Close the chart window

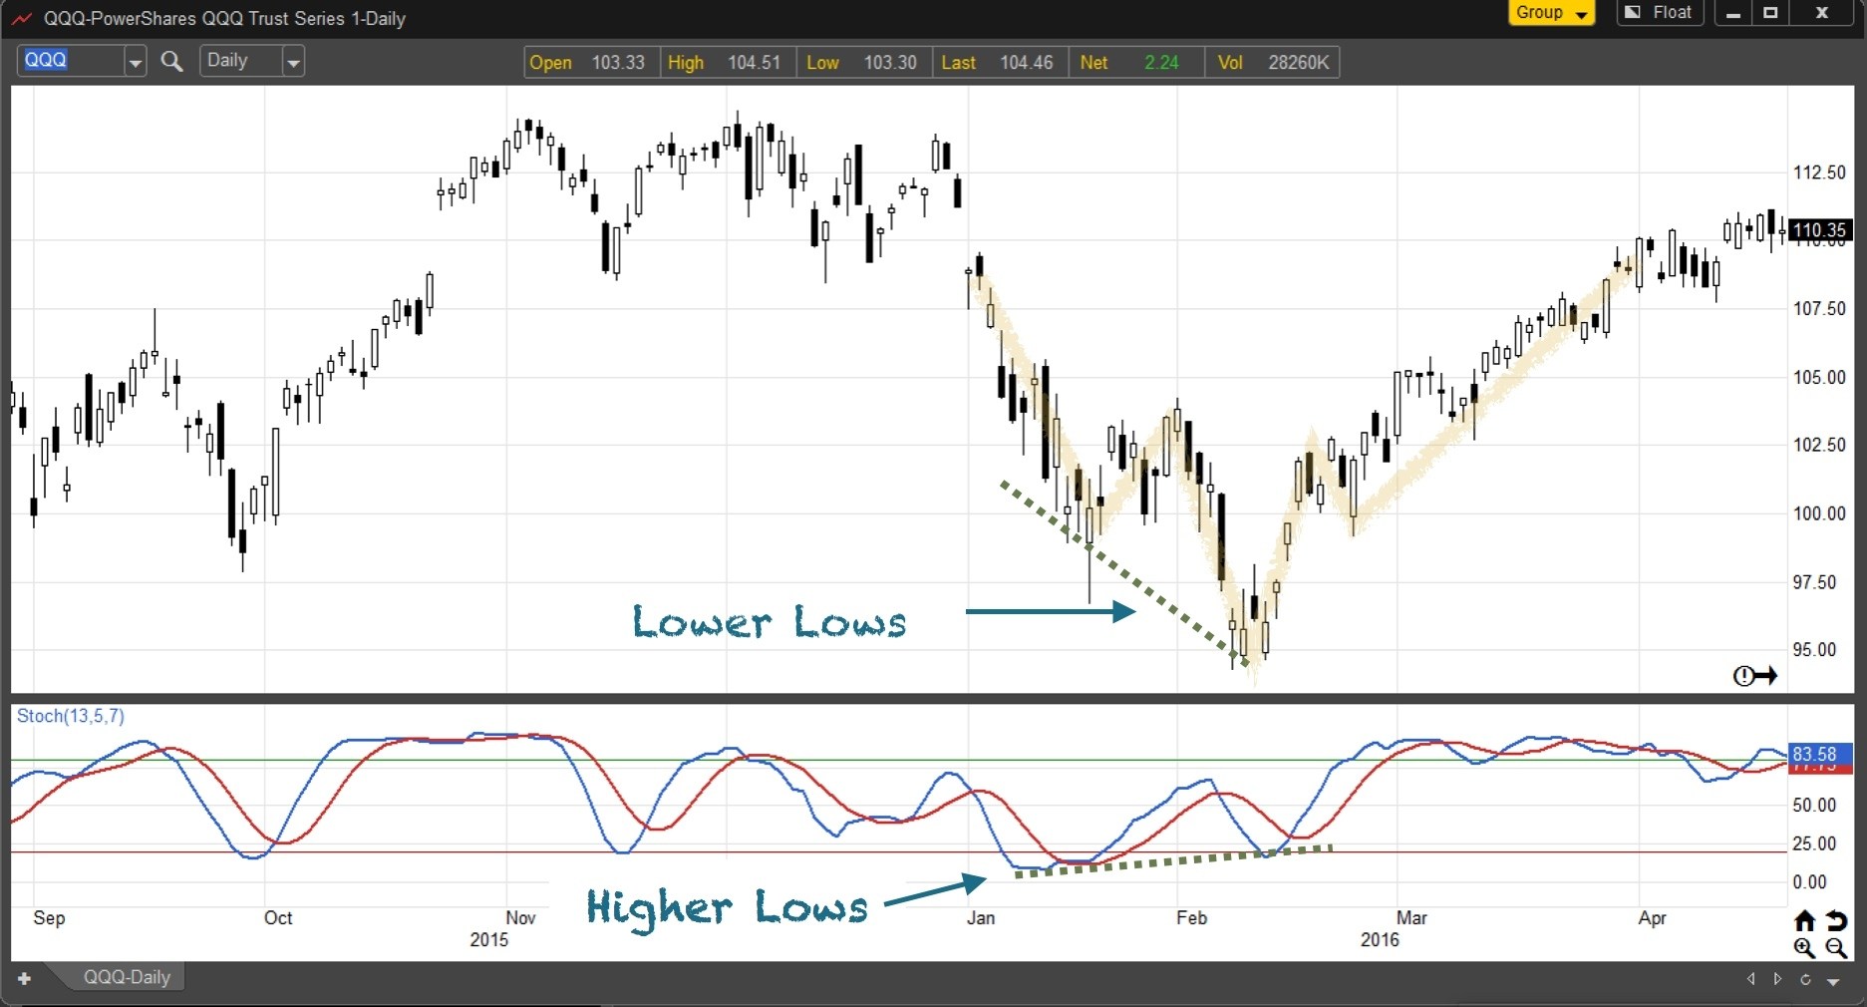pyautogui.click(x=1822, y=13)
